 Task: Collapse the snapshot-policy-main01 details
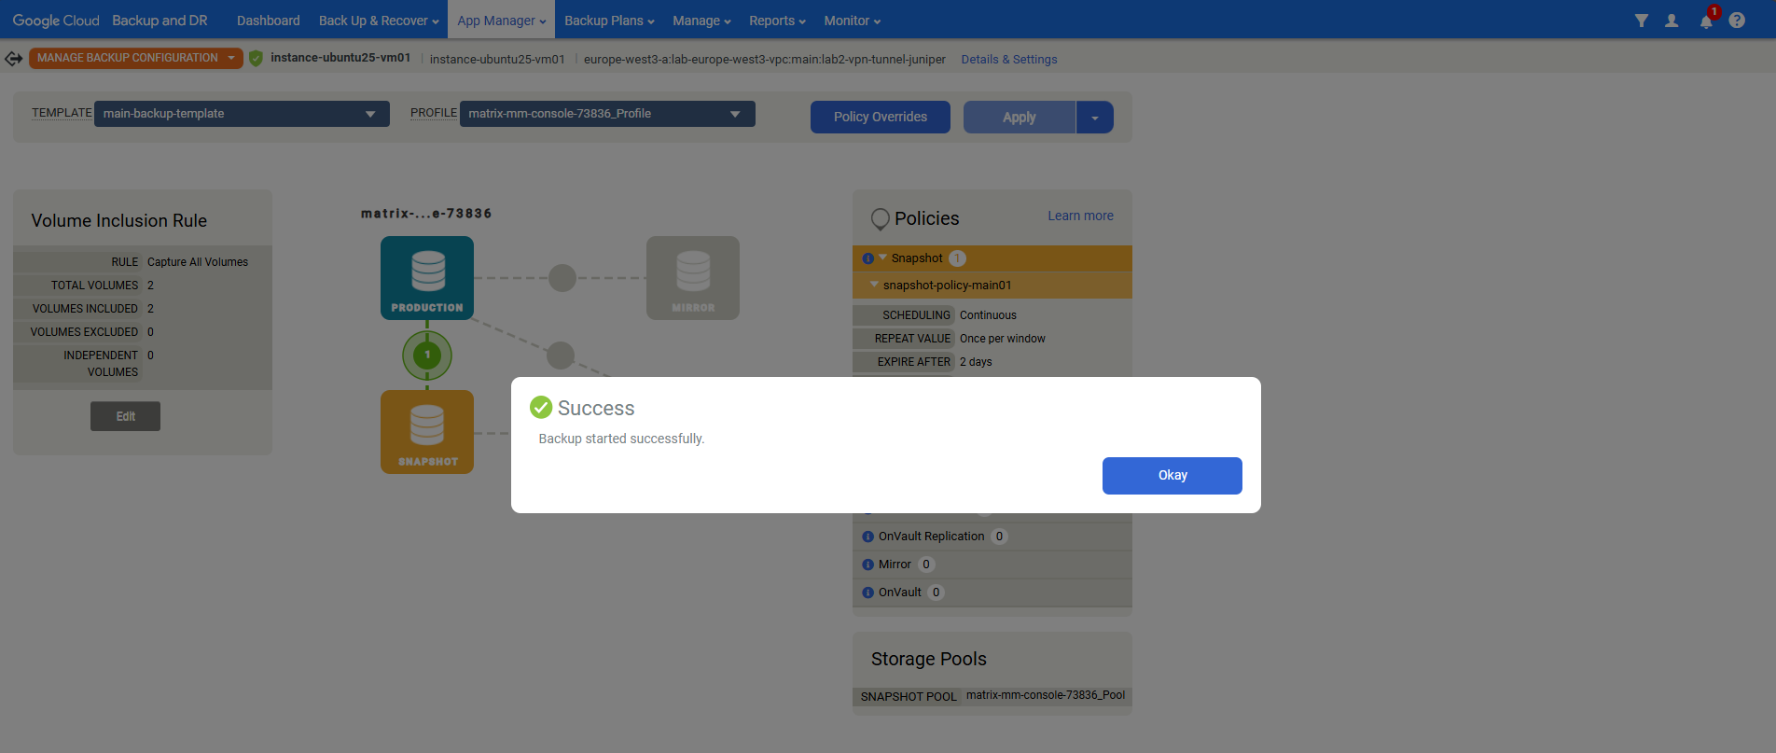[x=874, y=285]
